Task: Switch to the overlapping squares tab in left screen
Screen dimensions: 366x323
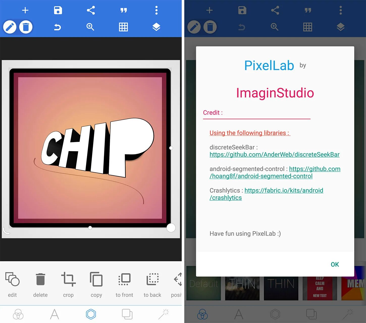Action: 127,314
